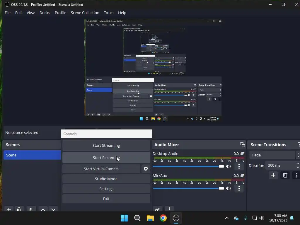Increase transition duration stepper up
Viewport: 300px width, 225px height.
(x=298, y=163)
